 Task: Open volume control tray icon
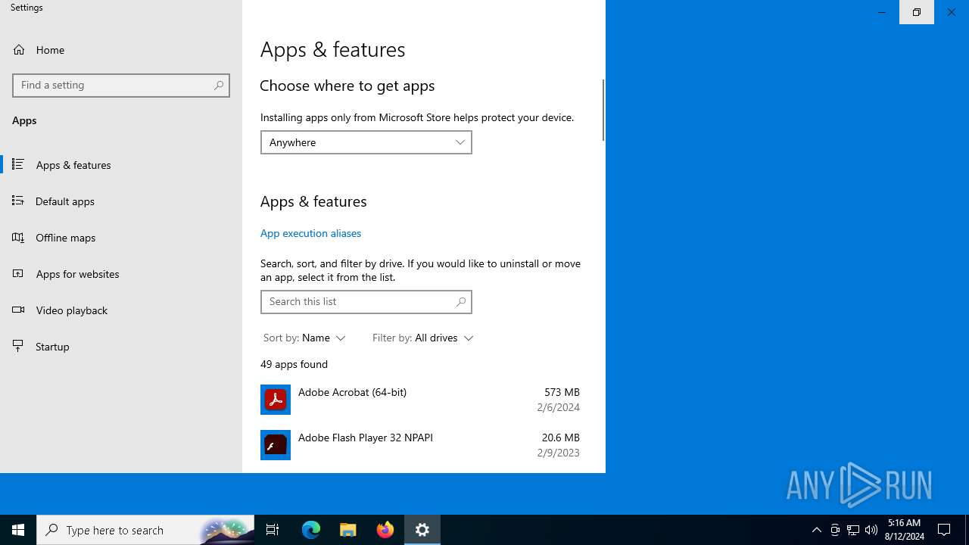(871, 530)
